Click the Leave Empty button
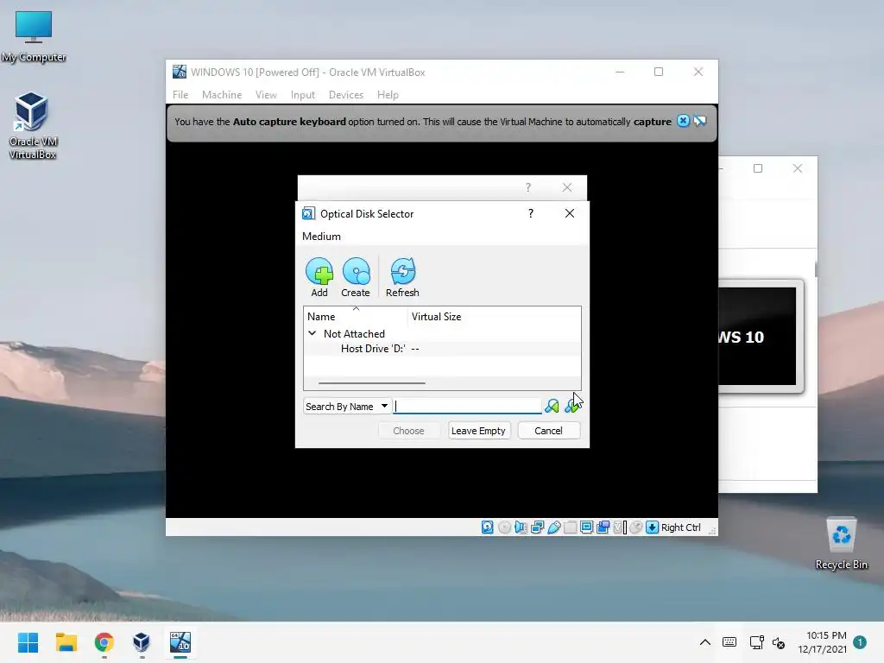Screen dimensions: 884x663 pyautogui.click(x=478, y=431)
